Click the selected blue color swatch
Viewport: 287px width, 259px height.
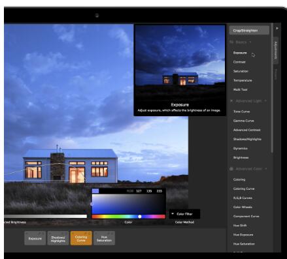pyautogui.click(x=95, y=191)
